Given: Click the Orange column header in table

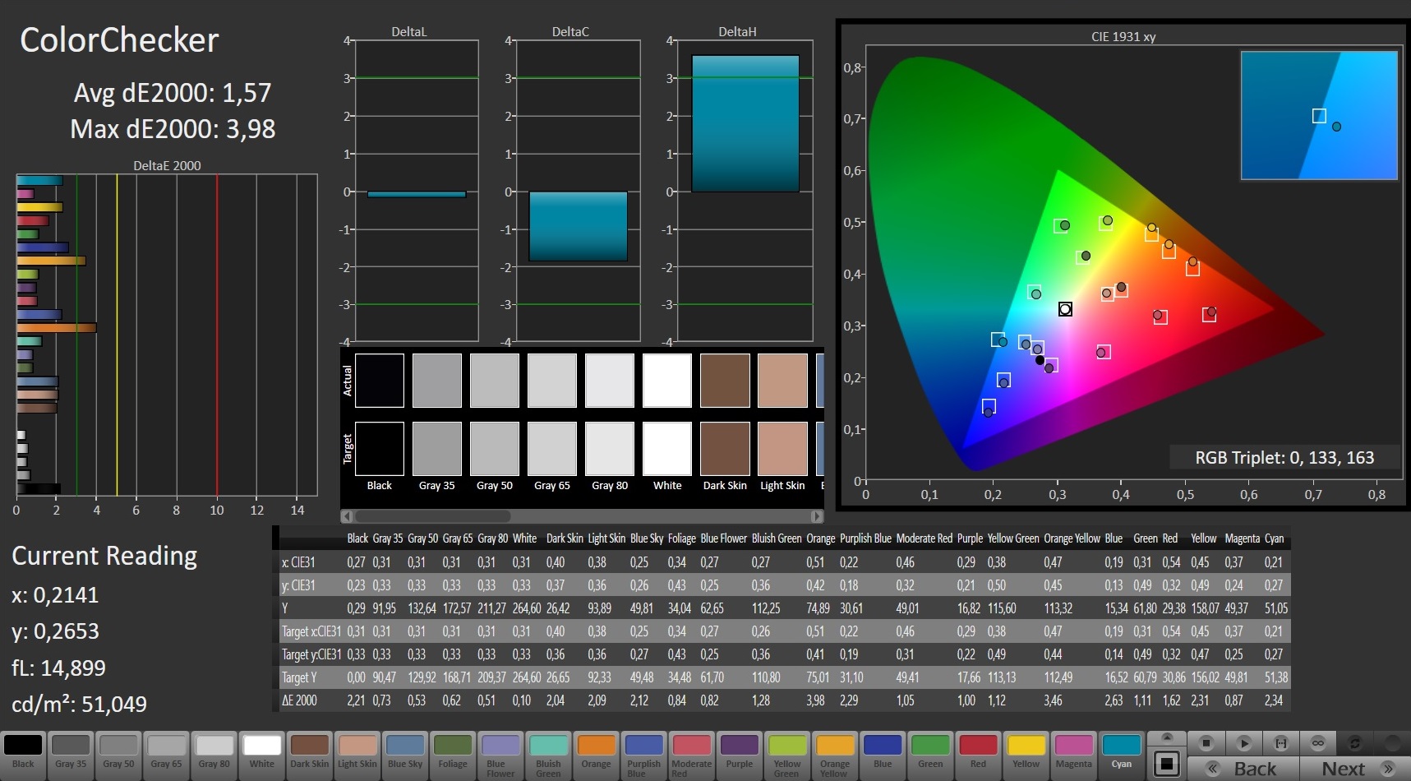Looking at the screenshot, I should 820,538.
